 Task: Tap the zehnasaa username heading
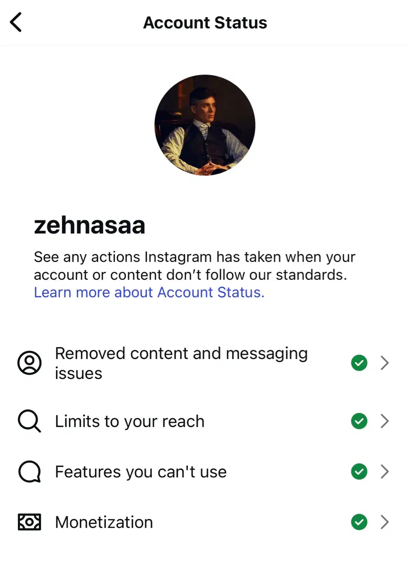tap(90, 225)
